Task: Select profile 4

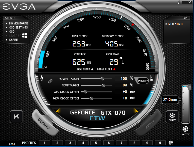Action: click(83, 143)
